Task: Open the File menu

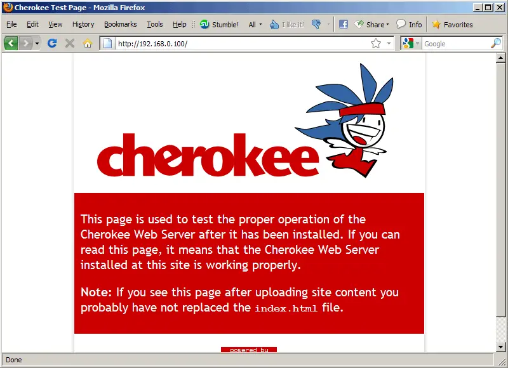Action: (11, 24)
